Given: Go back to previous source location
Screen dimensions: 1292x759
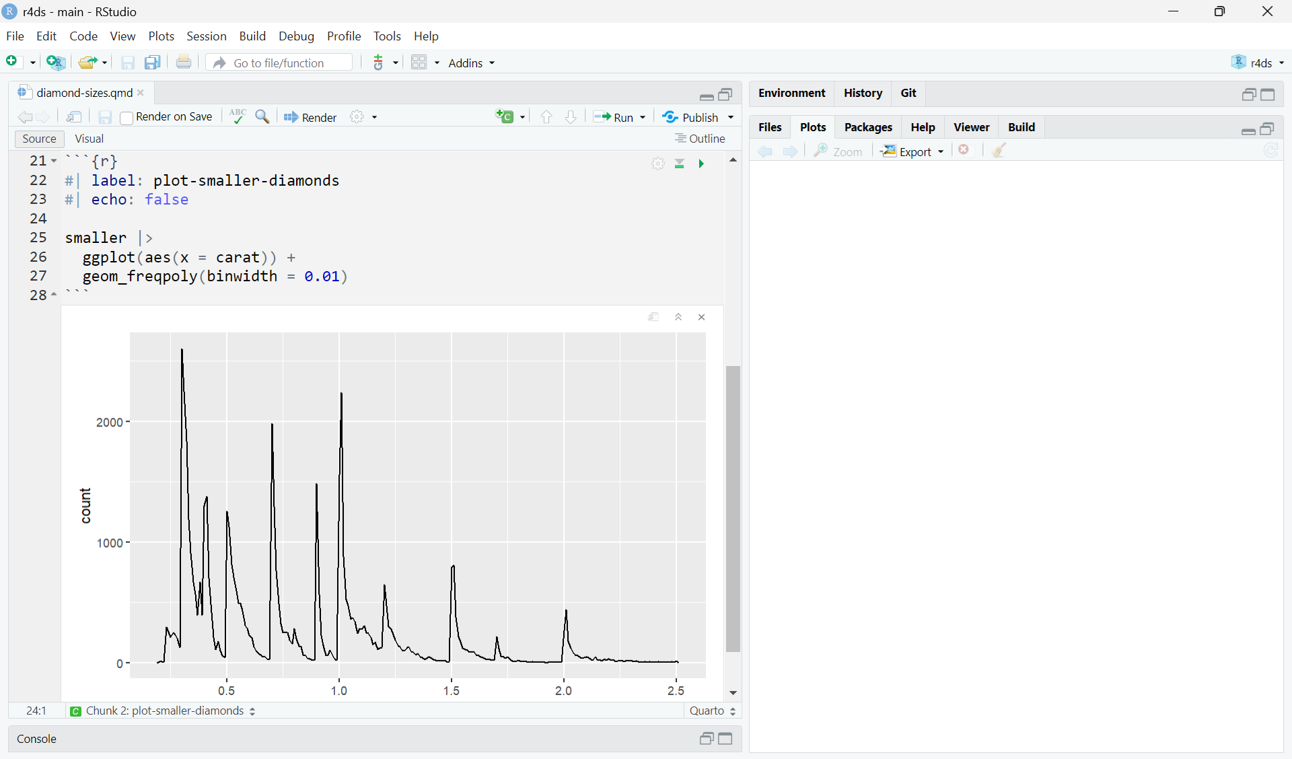Looking at the screenshot, I should (x=25, y=117).
